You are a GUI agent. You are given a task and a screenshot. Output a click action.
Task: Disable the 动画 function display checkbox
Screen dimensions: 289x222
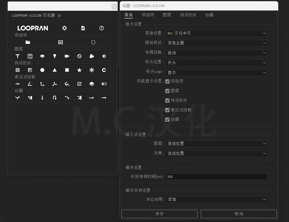coord(167,120)
